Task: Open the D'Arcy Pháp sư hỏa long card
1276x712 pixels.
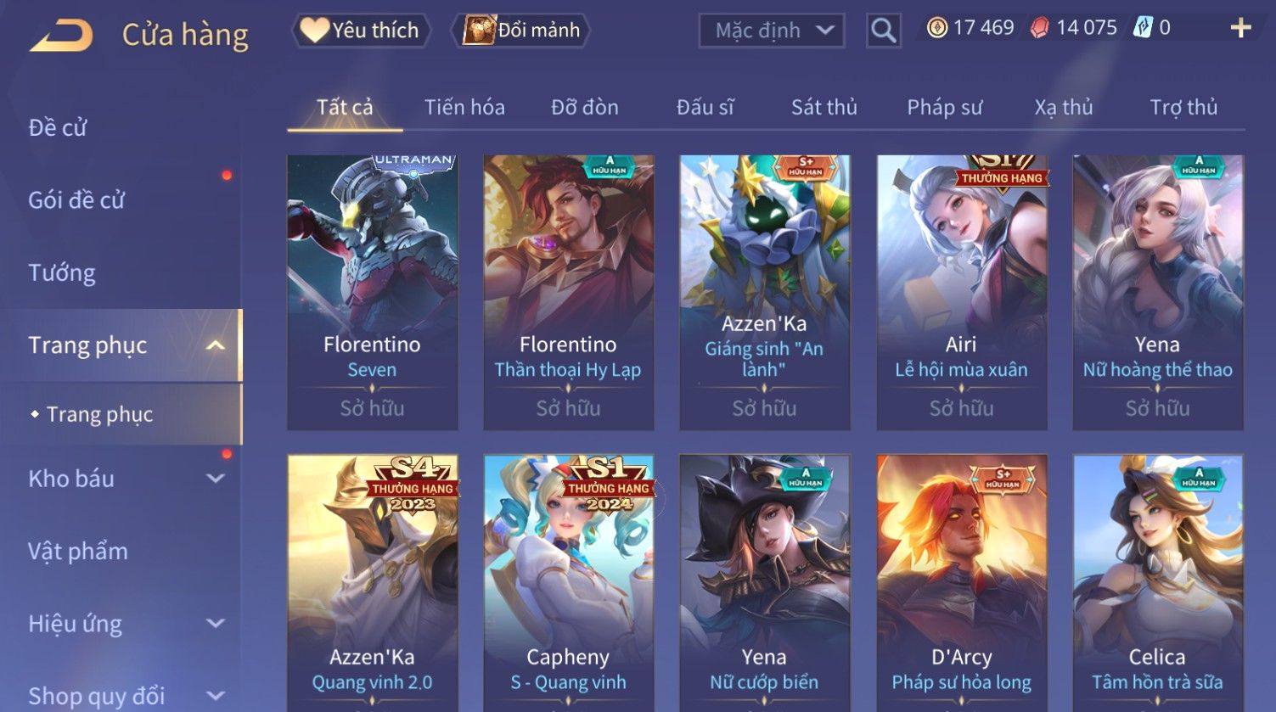Action: tap(961, 583)
